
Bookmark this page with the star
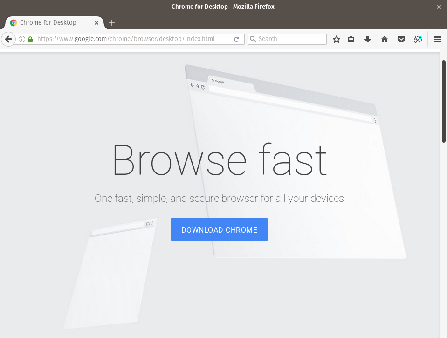coord(337,39)
